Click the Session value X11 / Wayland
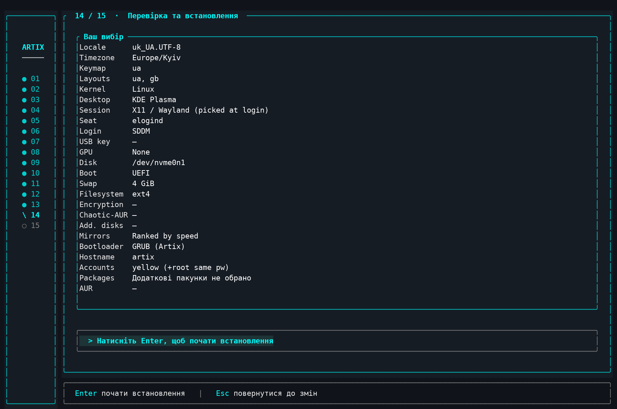Viewport: 617px width, 409px height. (x=200, y=110)
